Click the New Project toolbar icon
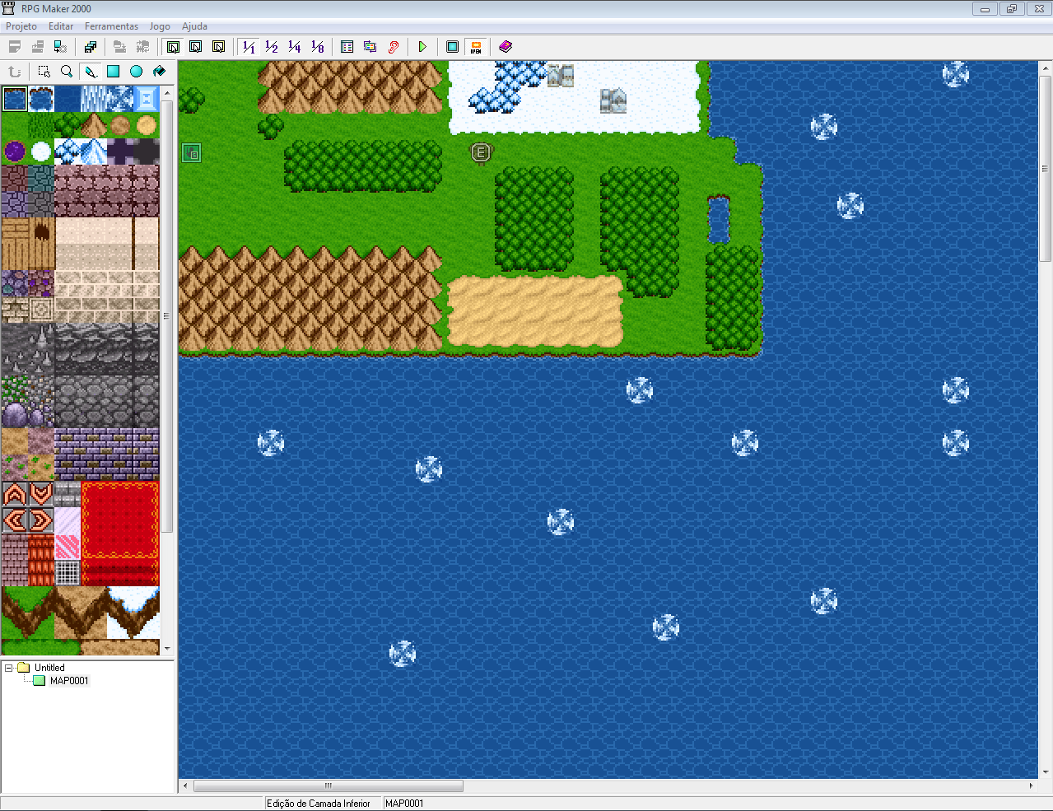This screenshot has height=811, width=1053. point(15,47)
